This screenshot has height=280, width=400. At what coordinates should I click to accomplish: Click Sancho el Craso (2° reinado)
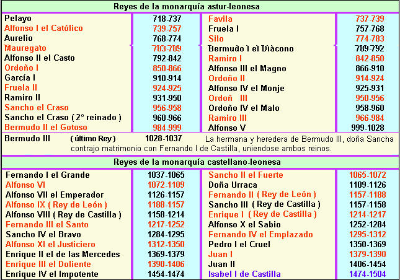(x=63, y=117)
